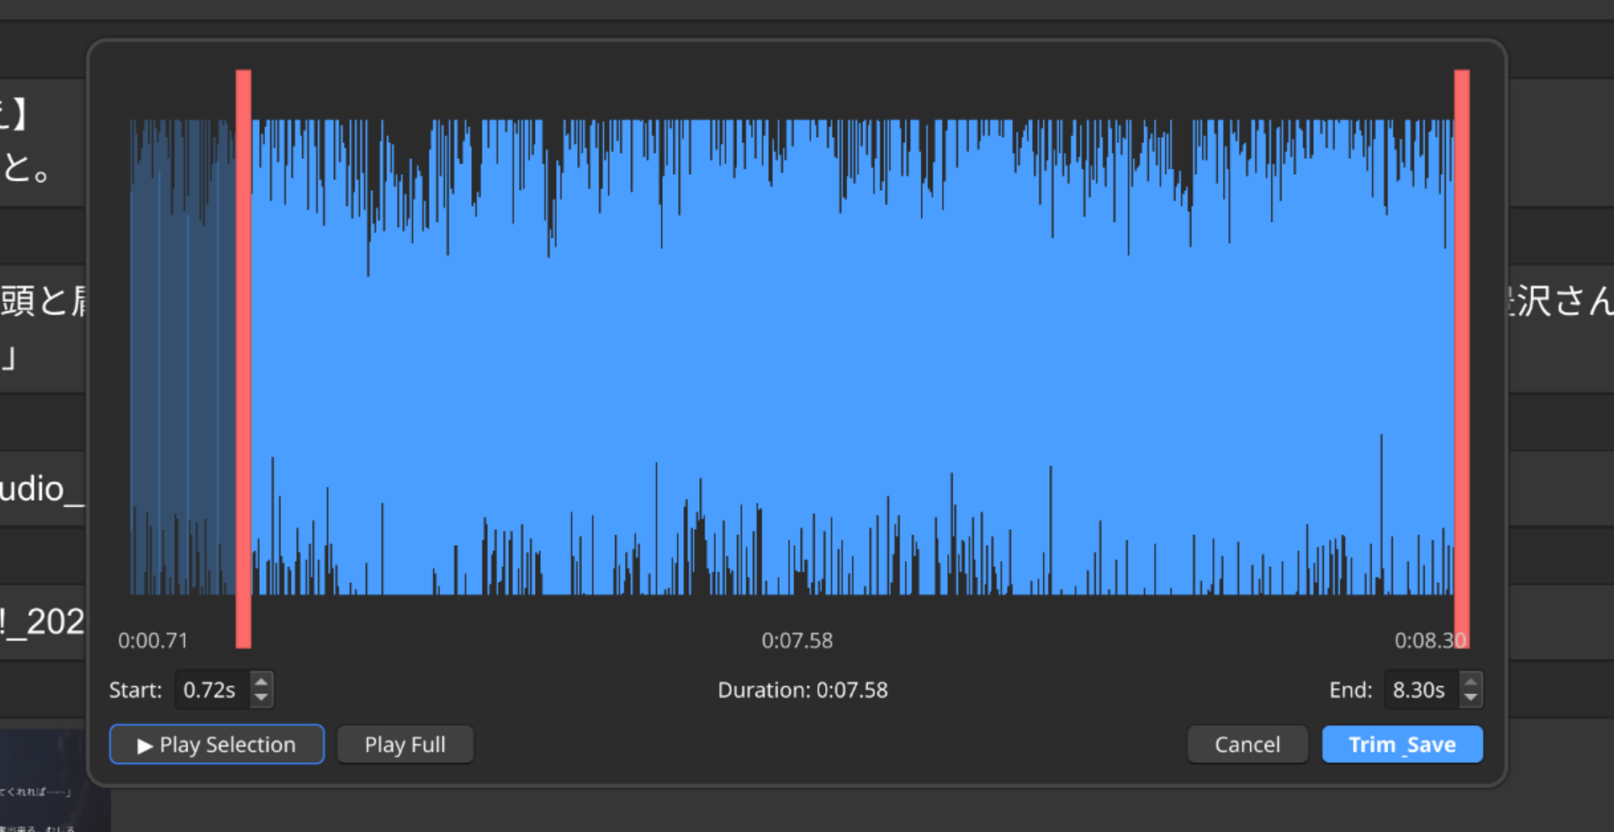Select the left red trim handle

tap(243, 359)
